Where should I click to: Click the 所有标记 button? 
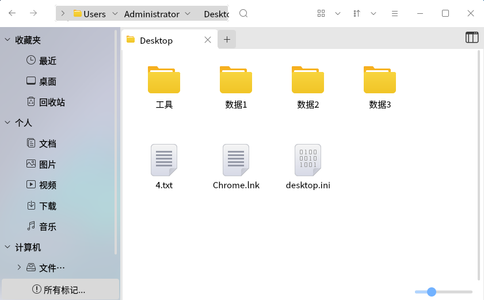pos(59,290)
